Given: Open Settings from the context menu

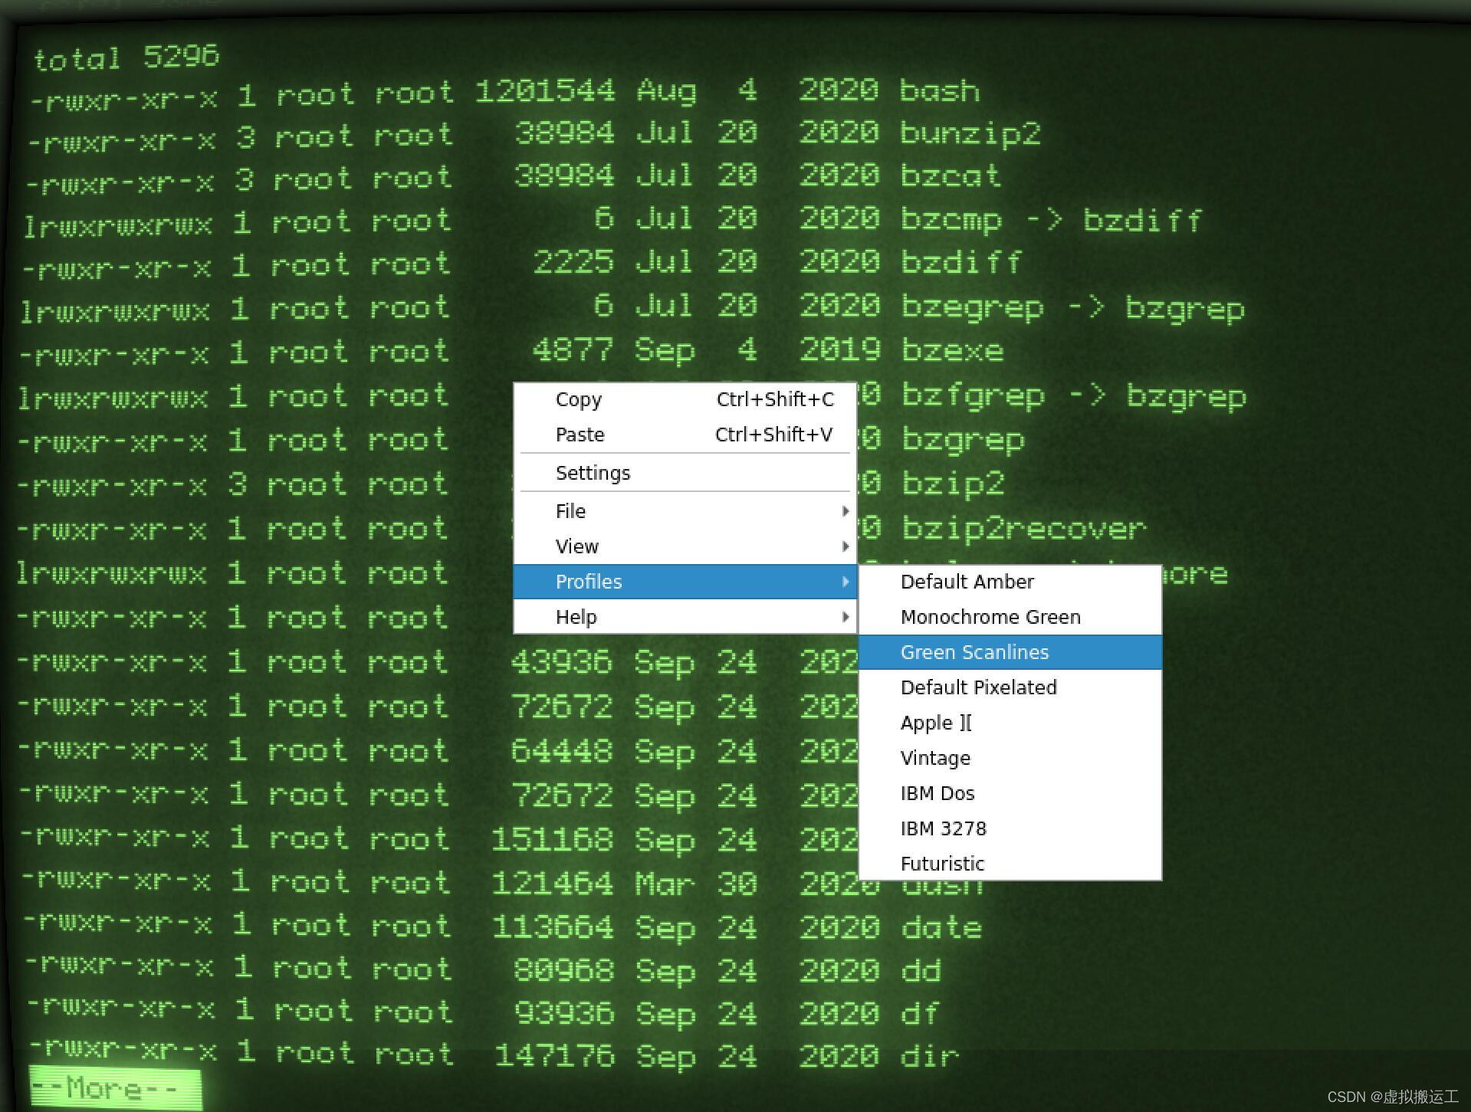Looking at the screenshot, I should (x=685, y=473).
